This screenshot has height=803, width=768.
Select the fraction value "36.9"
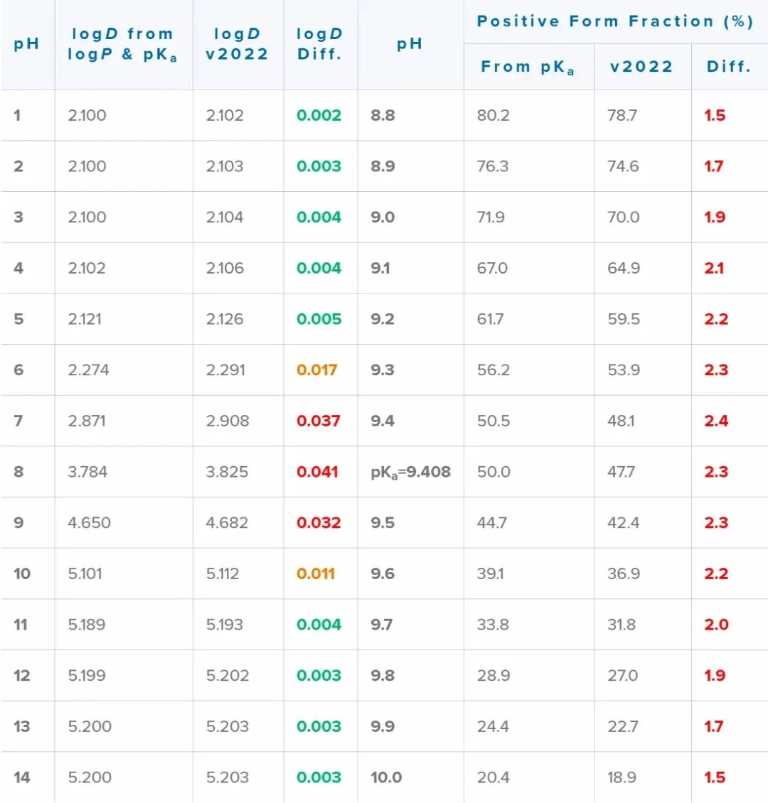[x=624, y=573]
